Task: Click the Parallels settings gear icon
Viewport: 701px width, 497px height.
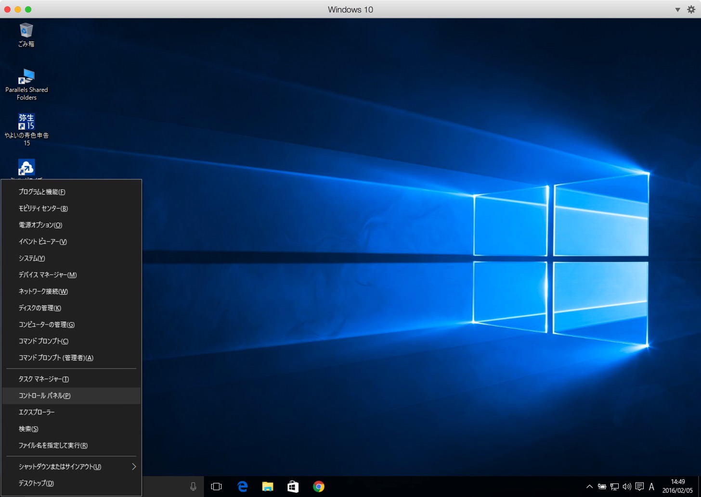Action: [691, 10]
